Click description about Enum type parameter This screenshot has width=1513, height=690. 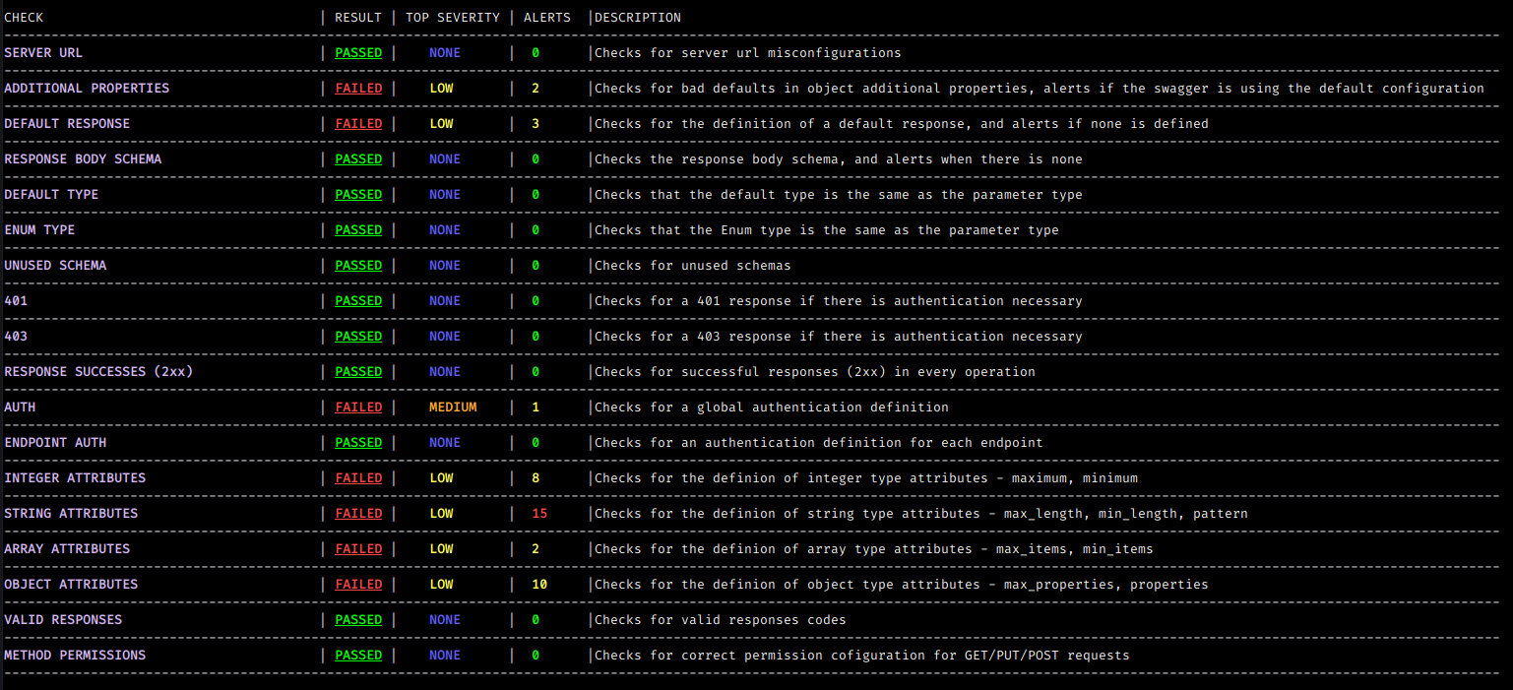point(827,230)
